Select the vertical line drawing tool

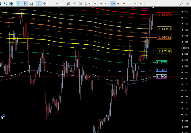51,4
